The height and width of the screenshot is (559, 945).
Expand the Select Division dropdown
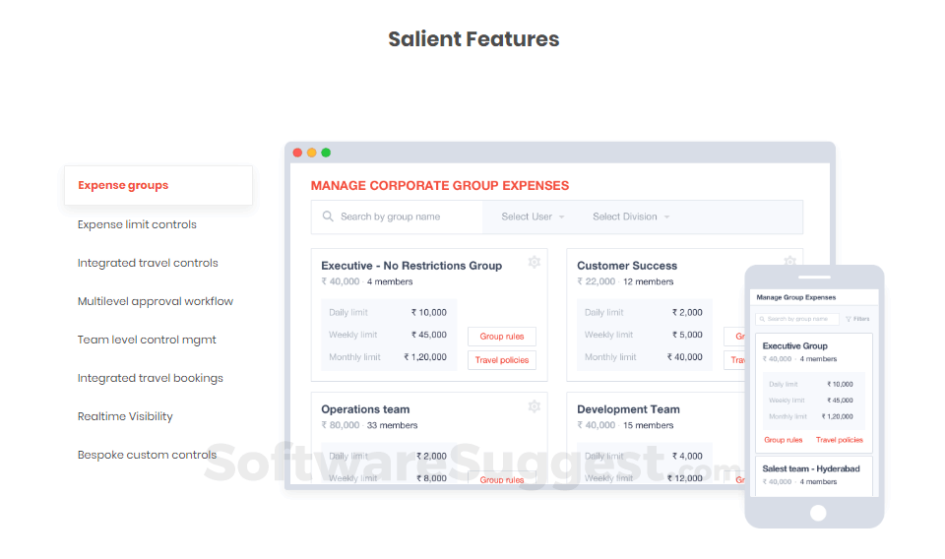(x=630, y=217)
